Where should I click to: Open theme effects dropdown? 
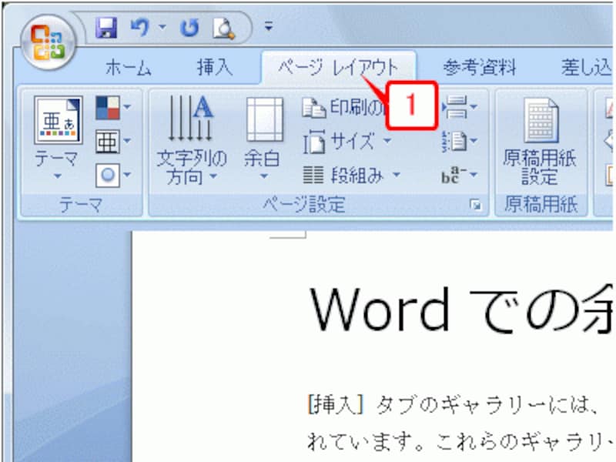[112, 176]
